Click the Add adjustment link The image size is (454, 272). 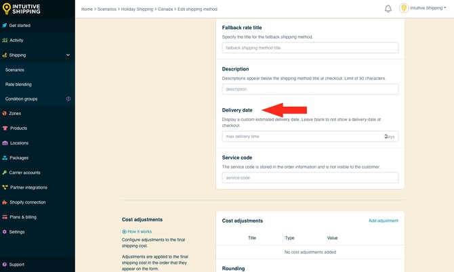[x=383, y=221]
